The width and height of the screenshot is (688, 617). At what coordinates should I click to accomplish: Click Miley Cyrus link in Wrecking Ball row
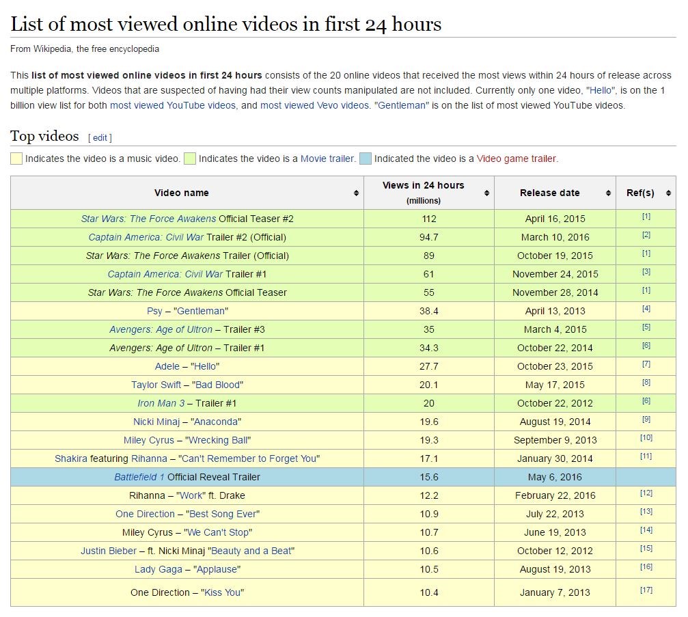pyautogui.click(x=149, y=440)
